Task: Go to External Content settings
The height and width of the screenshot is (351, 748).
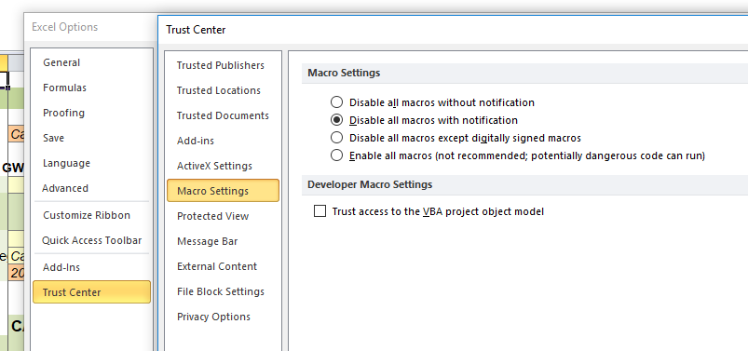Action: click(x=217, y=266)
